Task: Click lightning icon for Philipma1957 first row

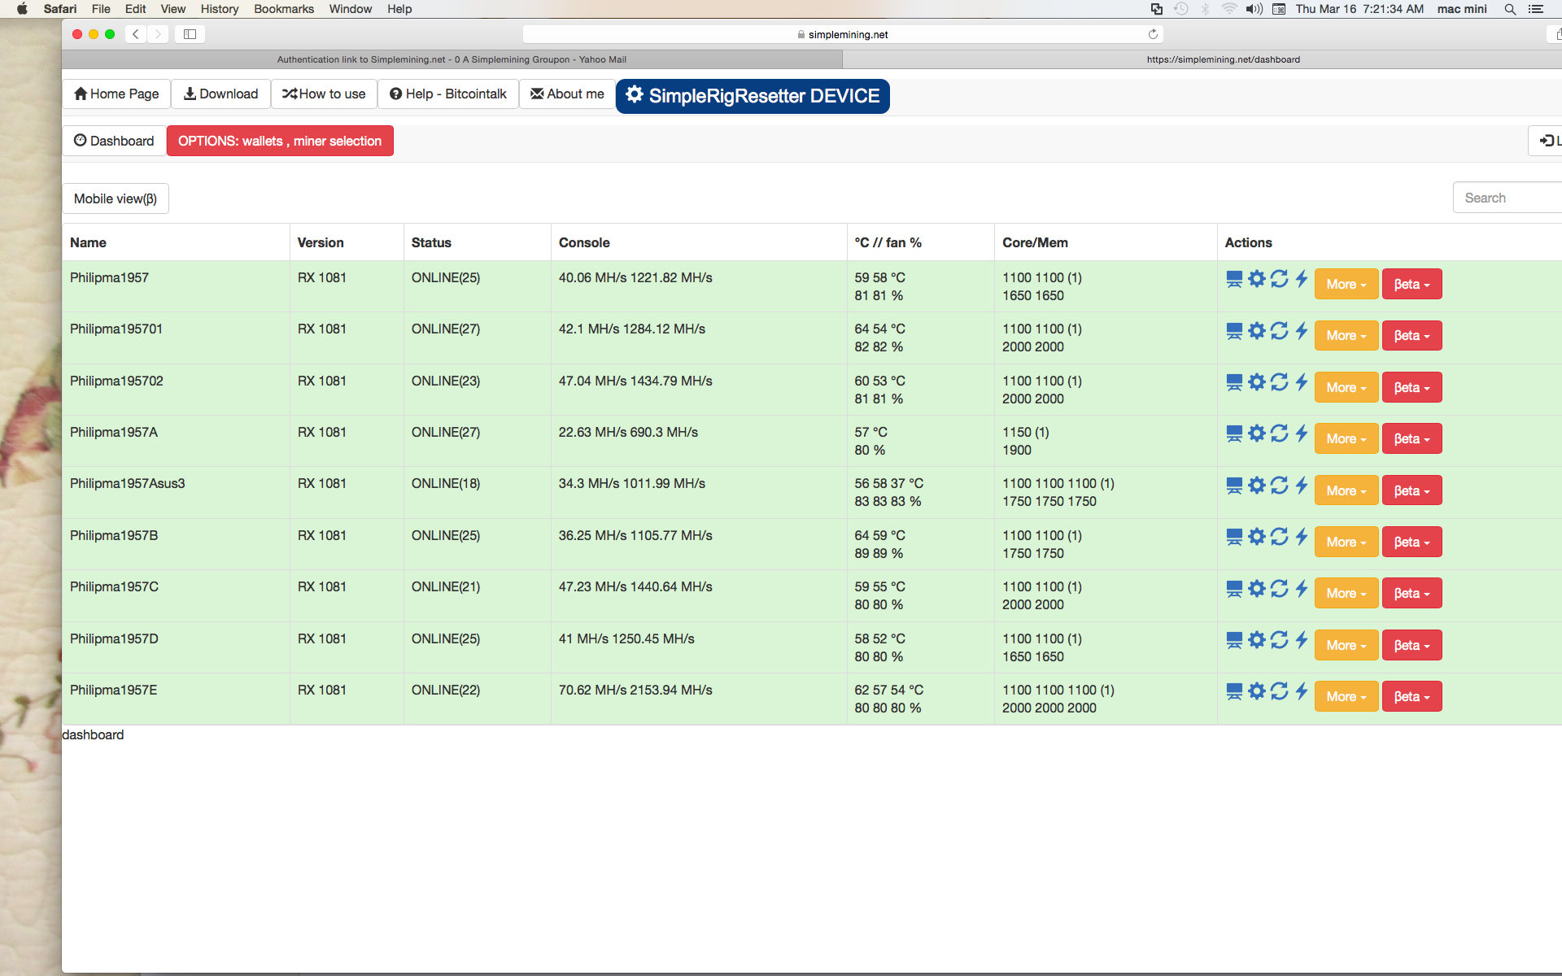Action: pos(1301,279)
